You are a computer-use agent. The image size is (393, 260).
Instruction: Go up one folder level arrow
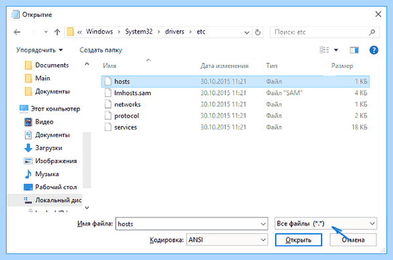tap(57, 32)
